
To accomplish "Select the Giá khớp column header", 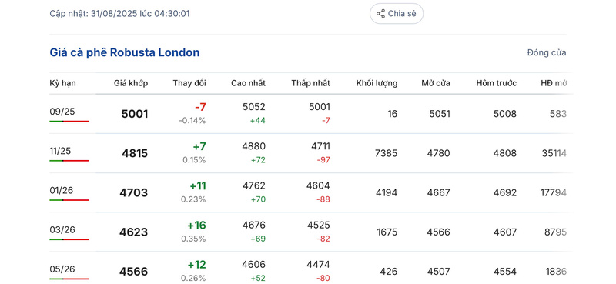I will pyautogui.click(x=131, y=83).
